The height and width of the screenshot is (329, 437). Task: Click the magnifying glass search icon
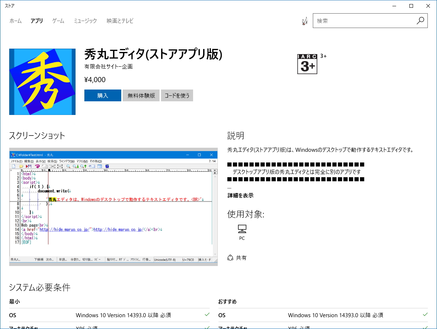tap(420, 21)
